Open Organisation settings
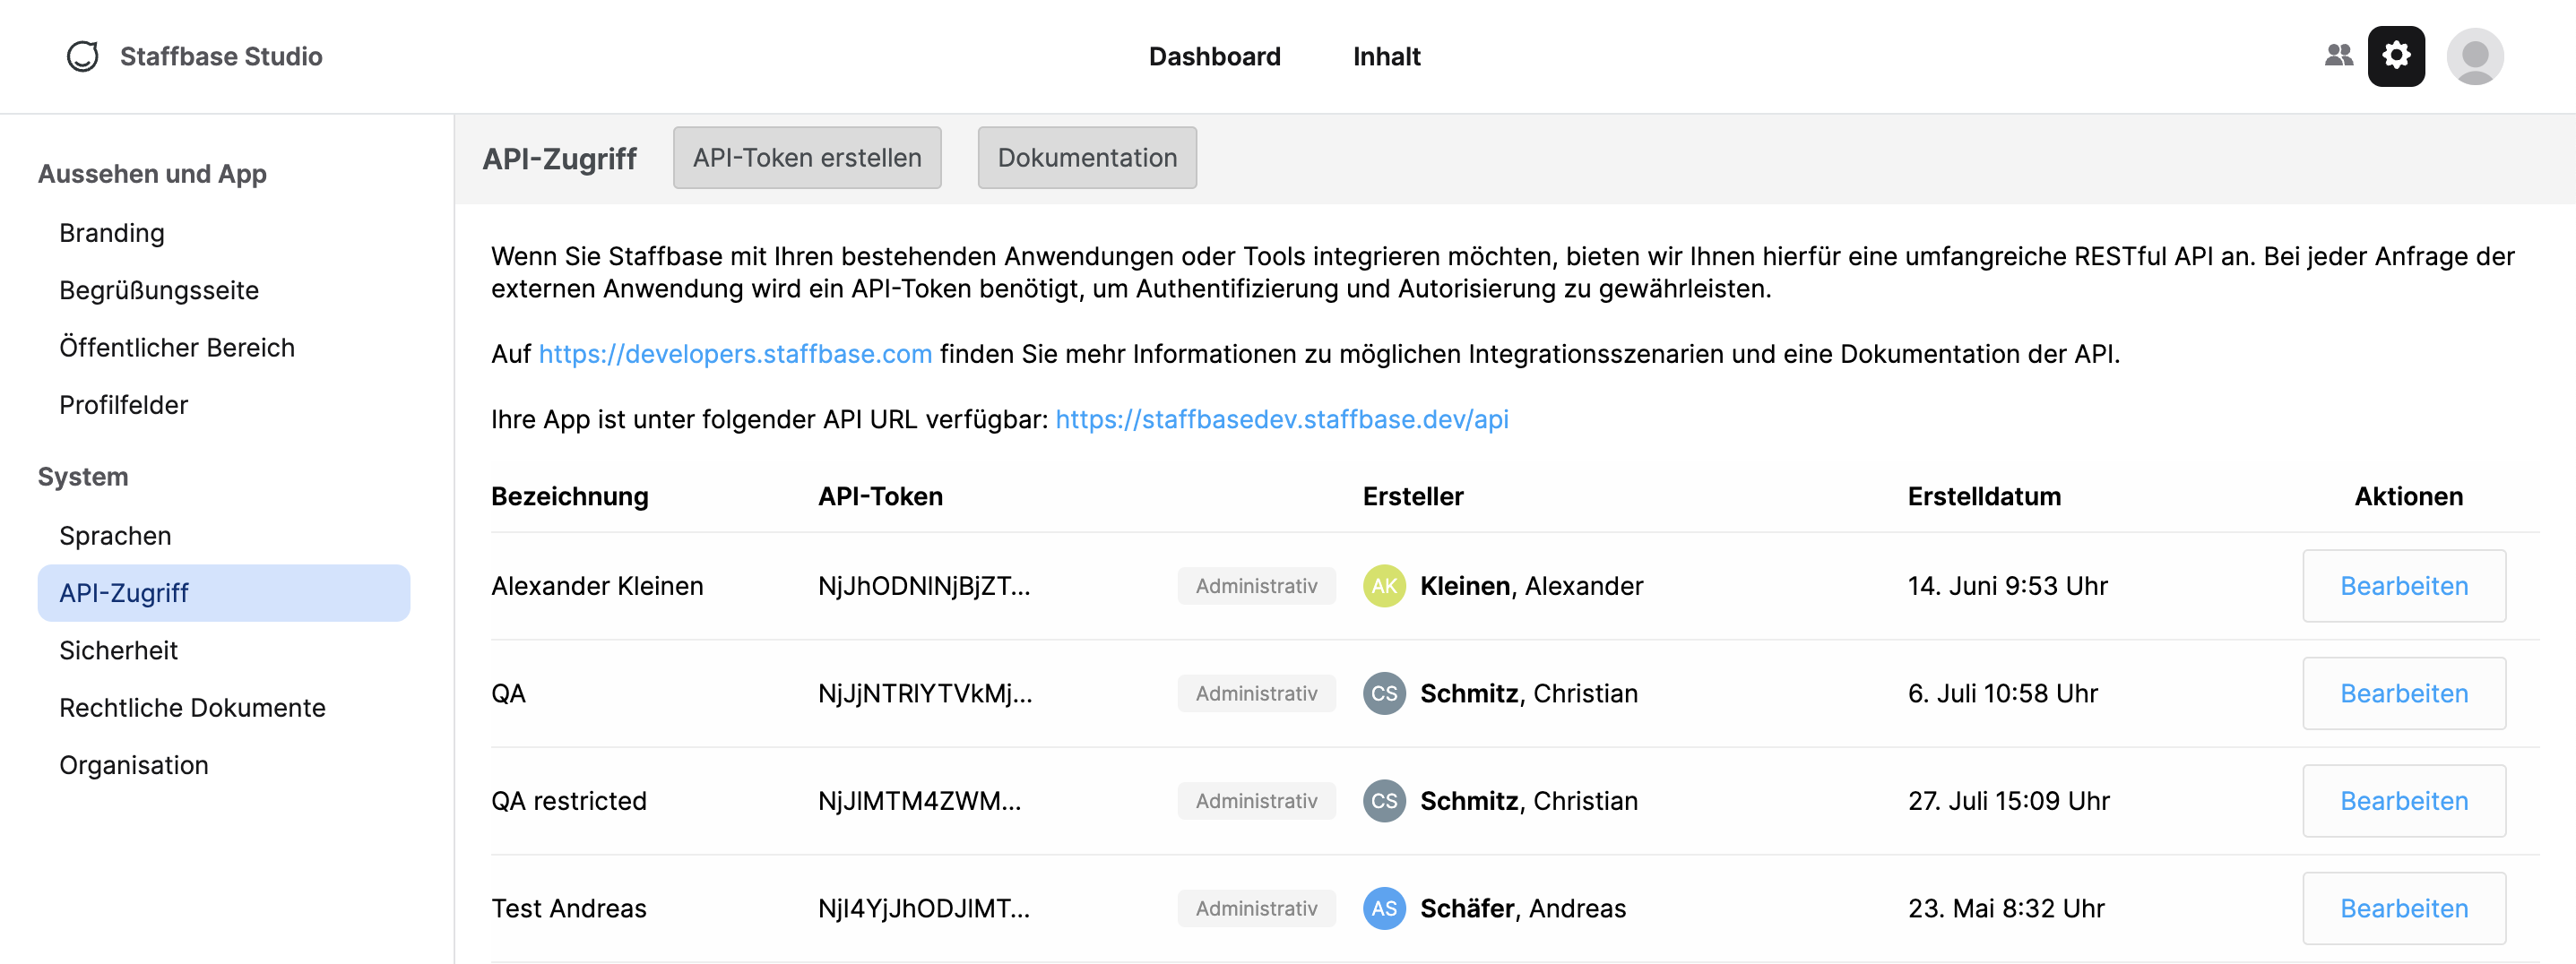 (x=134, y=765)
